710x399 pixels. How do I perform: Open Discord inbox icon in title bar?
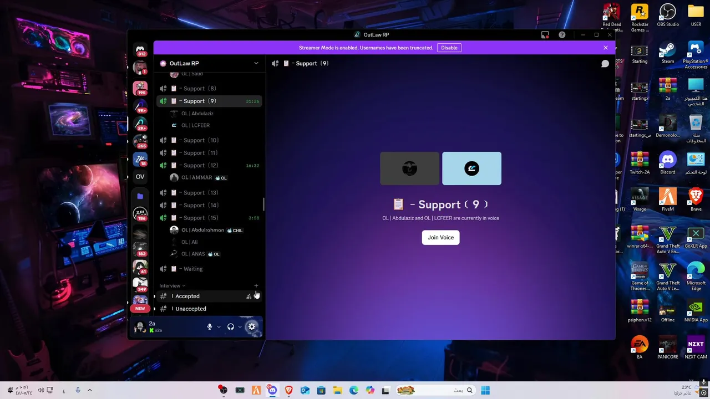tap(545, 35)
